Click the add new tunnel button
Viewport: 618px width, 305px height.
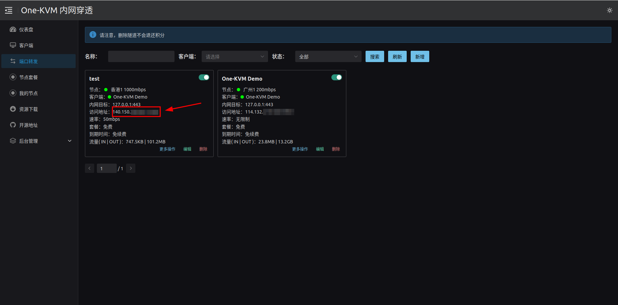pyautogui.click(x=420, y=57)
